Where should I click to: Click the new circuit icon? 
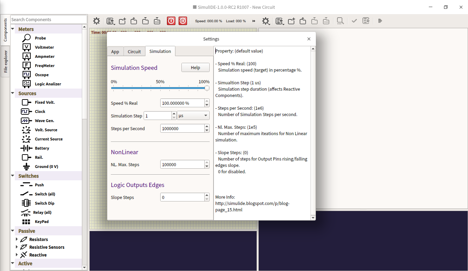click(x=122, y=21)
